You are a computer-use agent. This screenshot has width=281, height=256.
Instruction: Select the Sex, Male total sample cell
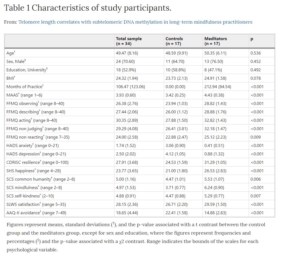pos(125,62)
